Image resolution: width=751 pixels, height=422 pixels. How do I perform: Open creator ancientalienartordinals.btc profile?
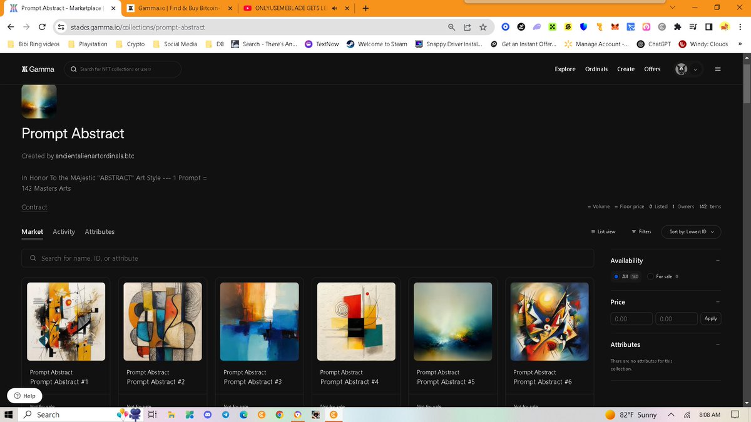[95, 156]
